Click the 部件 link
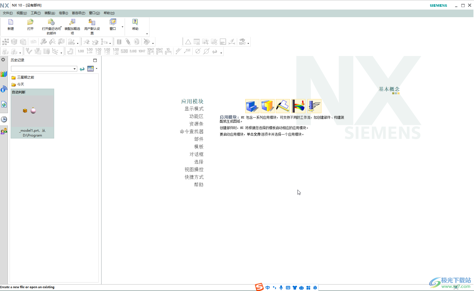 (199, 139)
